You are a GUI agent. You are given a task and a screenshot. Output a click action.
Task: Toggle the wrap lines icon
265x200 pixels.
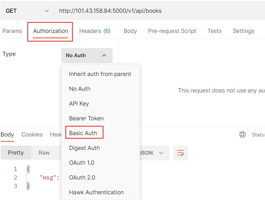181,153
